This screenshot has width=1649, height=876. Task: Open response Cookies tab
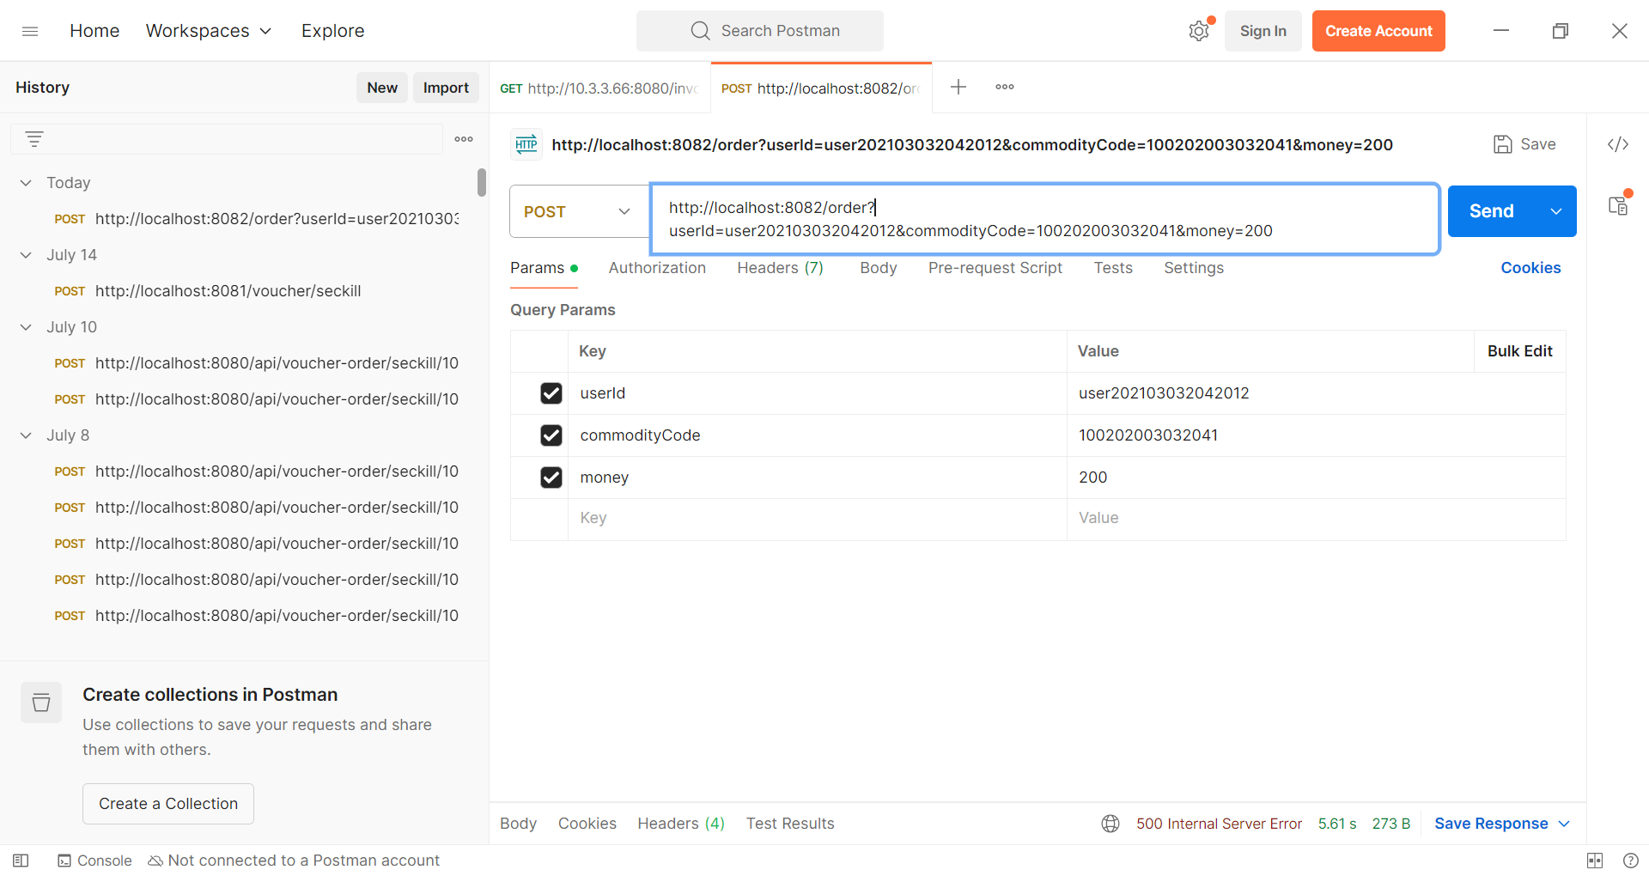(587, 824)
